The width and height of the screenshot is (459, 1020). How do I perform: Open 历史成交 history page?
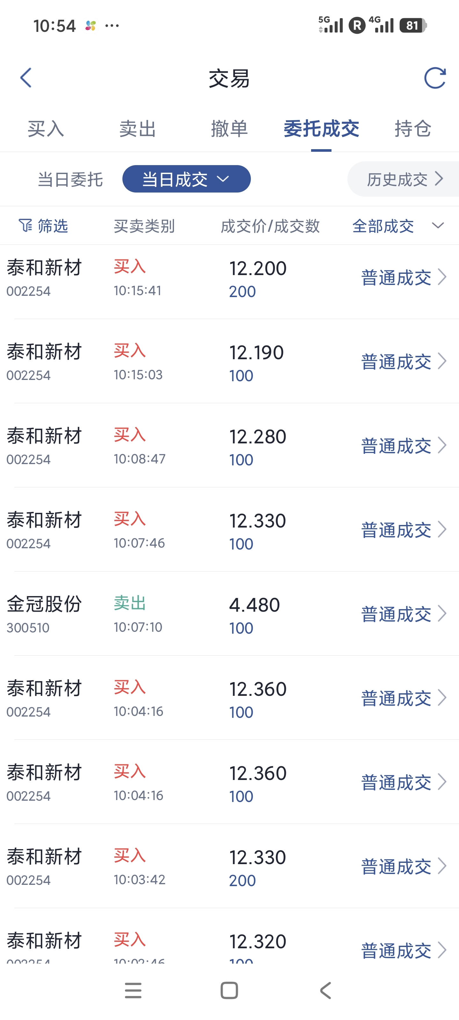[404, 179]
